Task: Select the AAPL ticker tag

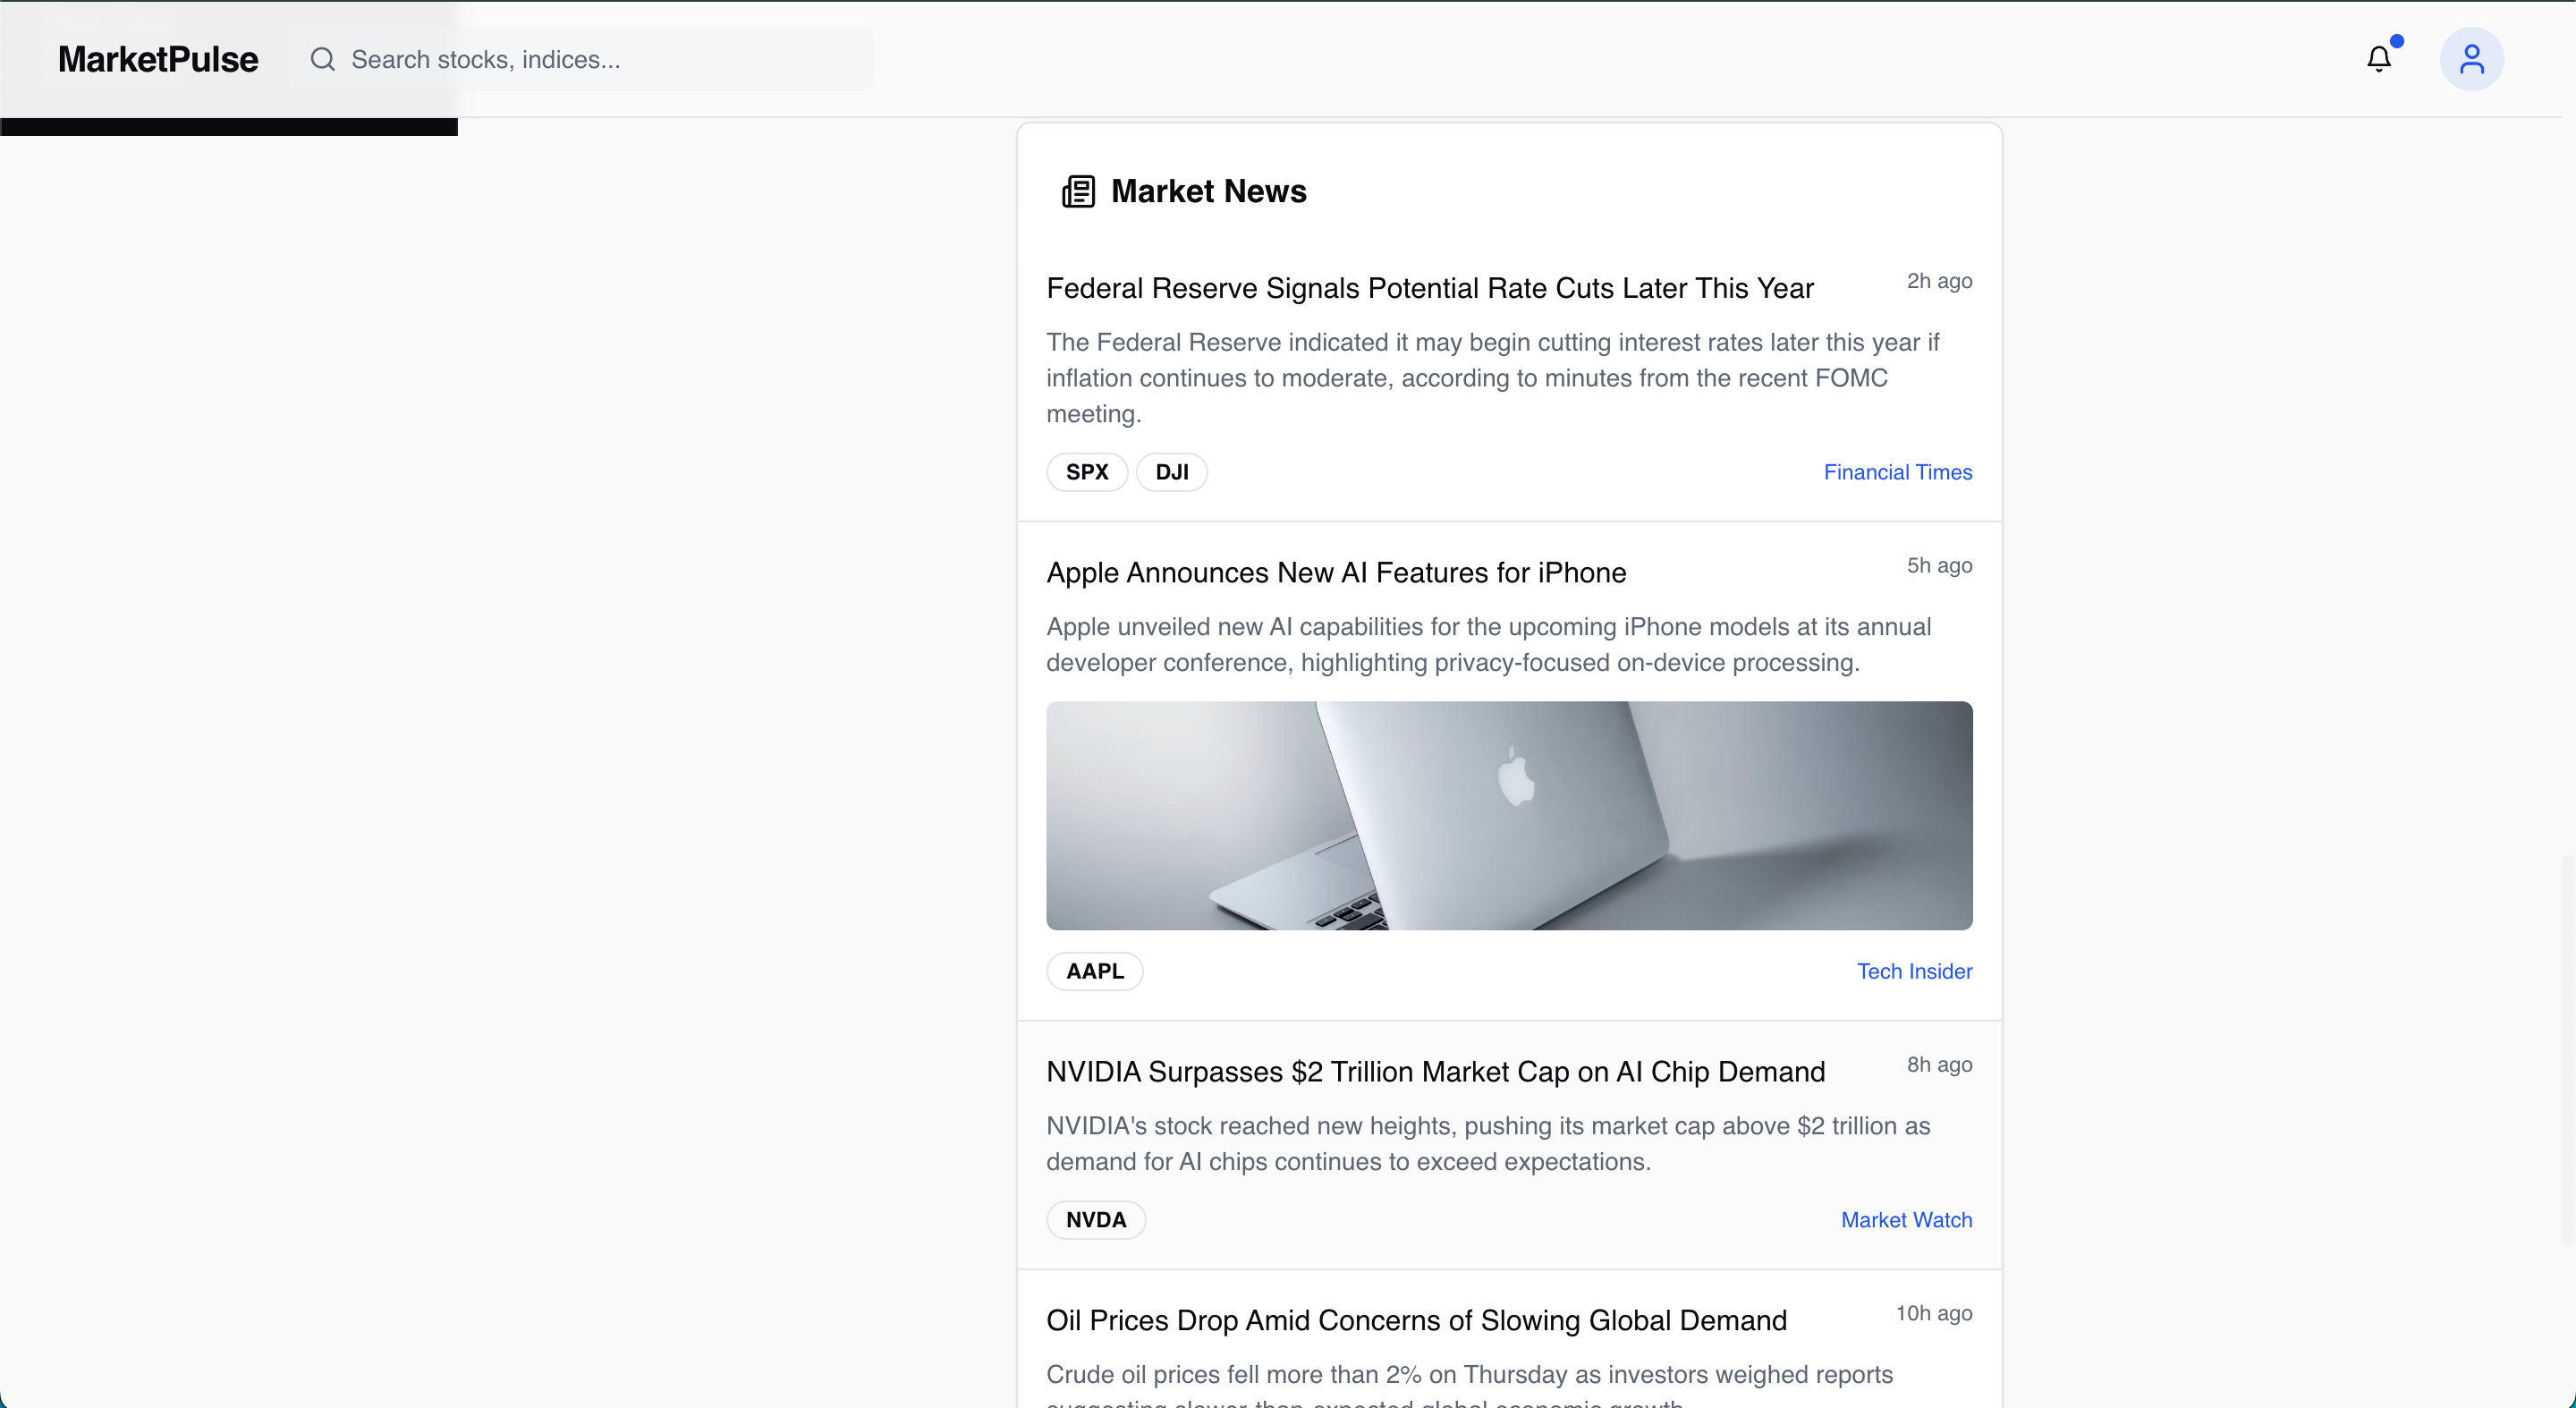Action: tap(1094, 971)
